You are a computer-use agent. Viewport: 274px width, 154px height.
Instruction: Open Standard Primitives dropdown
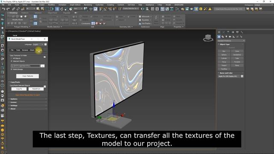(x=231, y=41)
